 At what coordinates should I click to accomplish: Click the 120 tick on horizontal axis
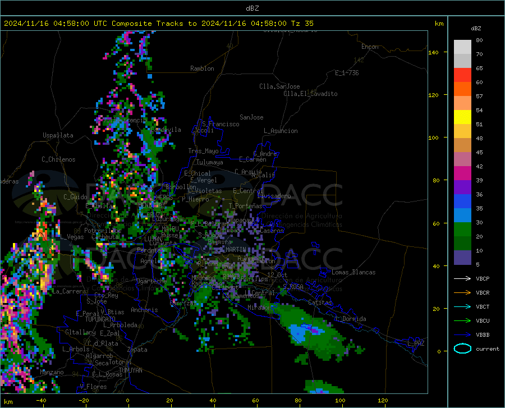point(383,400)
